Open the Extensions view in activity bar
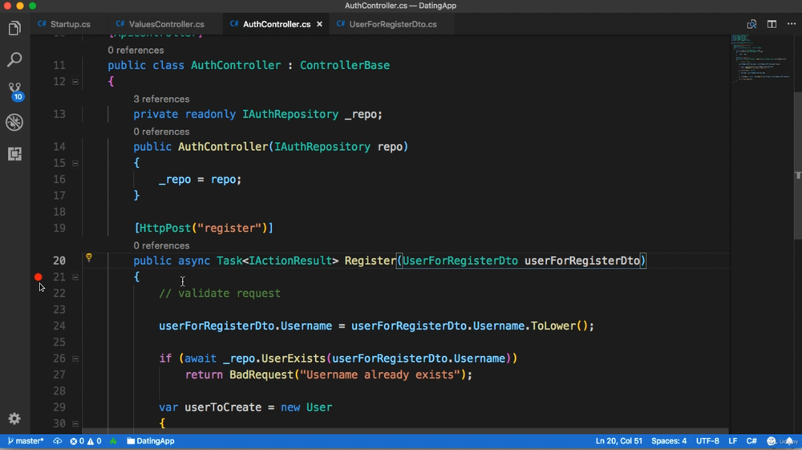Screen dimensions: 802x450 tap(14, 153)
